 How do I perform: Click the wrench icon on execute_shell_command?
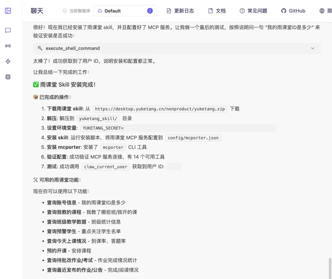tap(40, 48)
